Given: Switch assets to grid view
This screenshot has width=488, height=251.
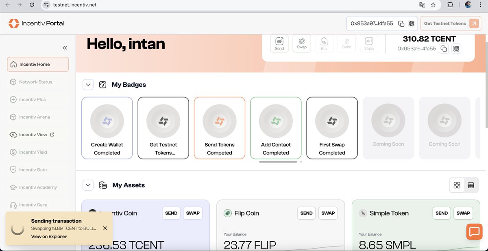Looking at the screenshot, I should tap(457, 185).
